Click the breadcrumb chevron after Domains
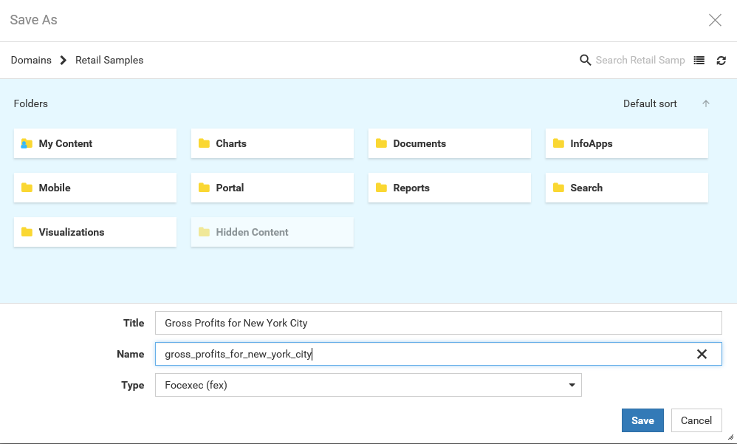 pyautogui.click(x=64, y=60)
